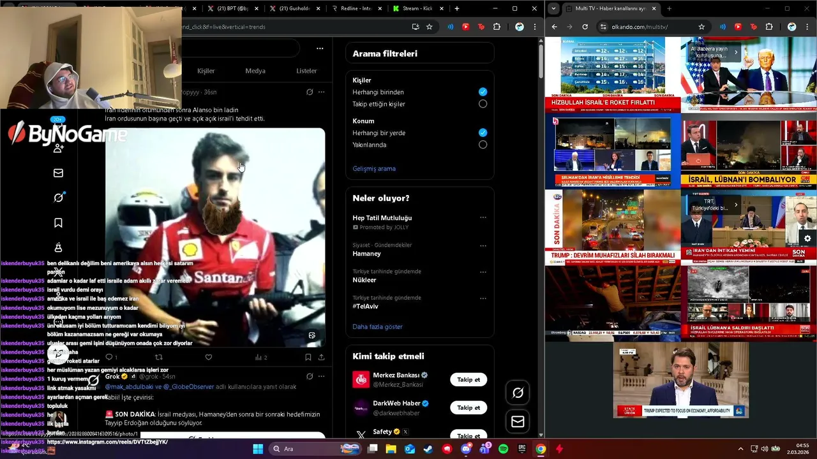Open Extensions puzzle icon in X browser window

tap(497, 27)
